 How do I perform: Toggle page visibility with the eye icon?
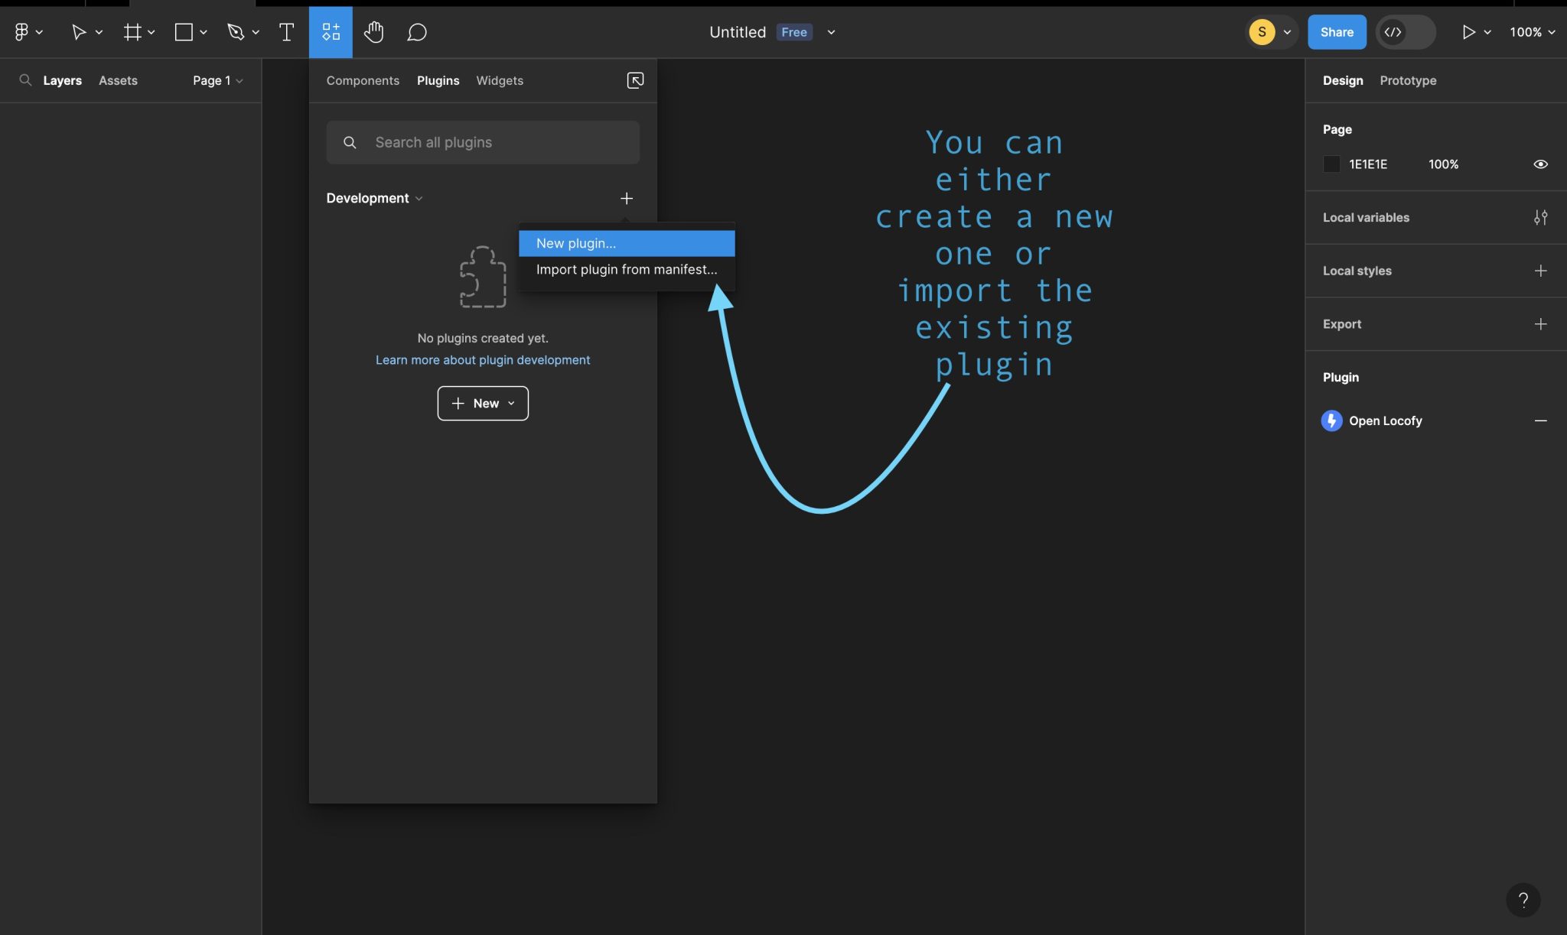1541,164
